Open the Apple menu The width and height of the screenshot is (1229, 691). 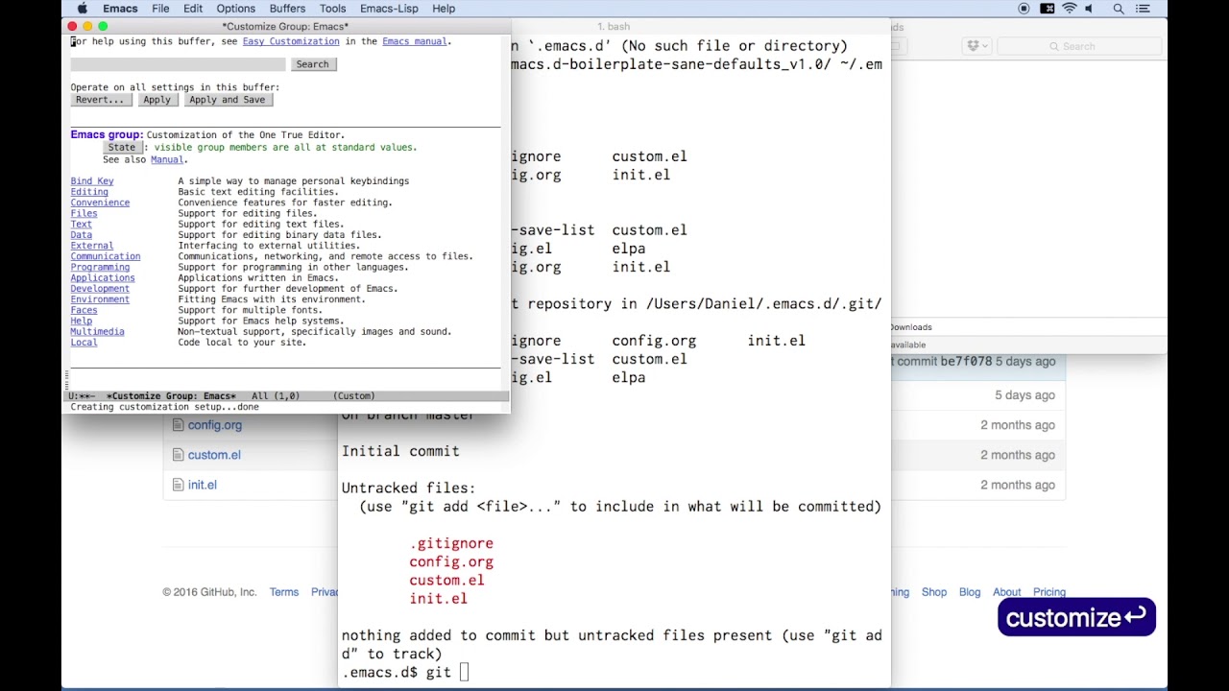tap(82, 9)
